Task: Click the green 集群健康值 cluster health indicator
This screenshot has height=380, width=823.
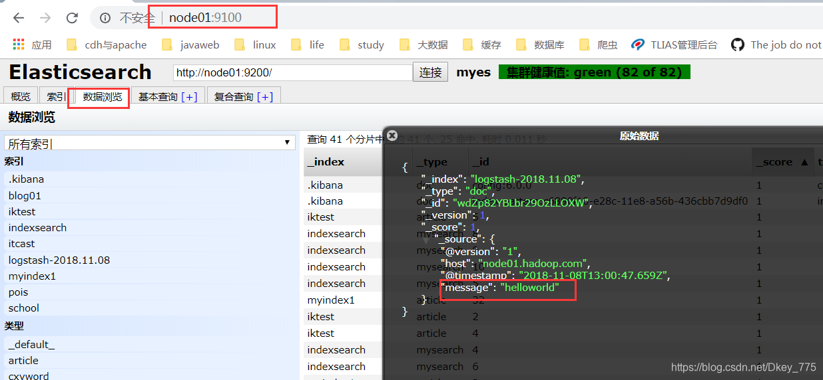Action: [x=595, y=72]
